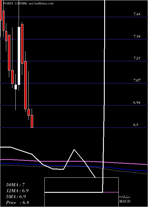Click the Price : 6.8 legend entry
Screen dimensions: 148x207
coord(17,203)
